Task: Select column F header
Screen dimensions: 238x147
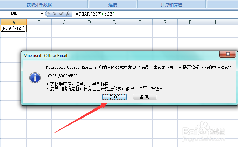Action: [140, 22]
